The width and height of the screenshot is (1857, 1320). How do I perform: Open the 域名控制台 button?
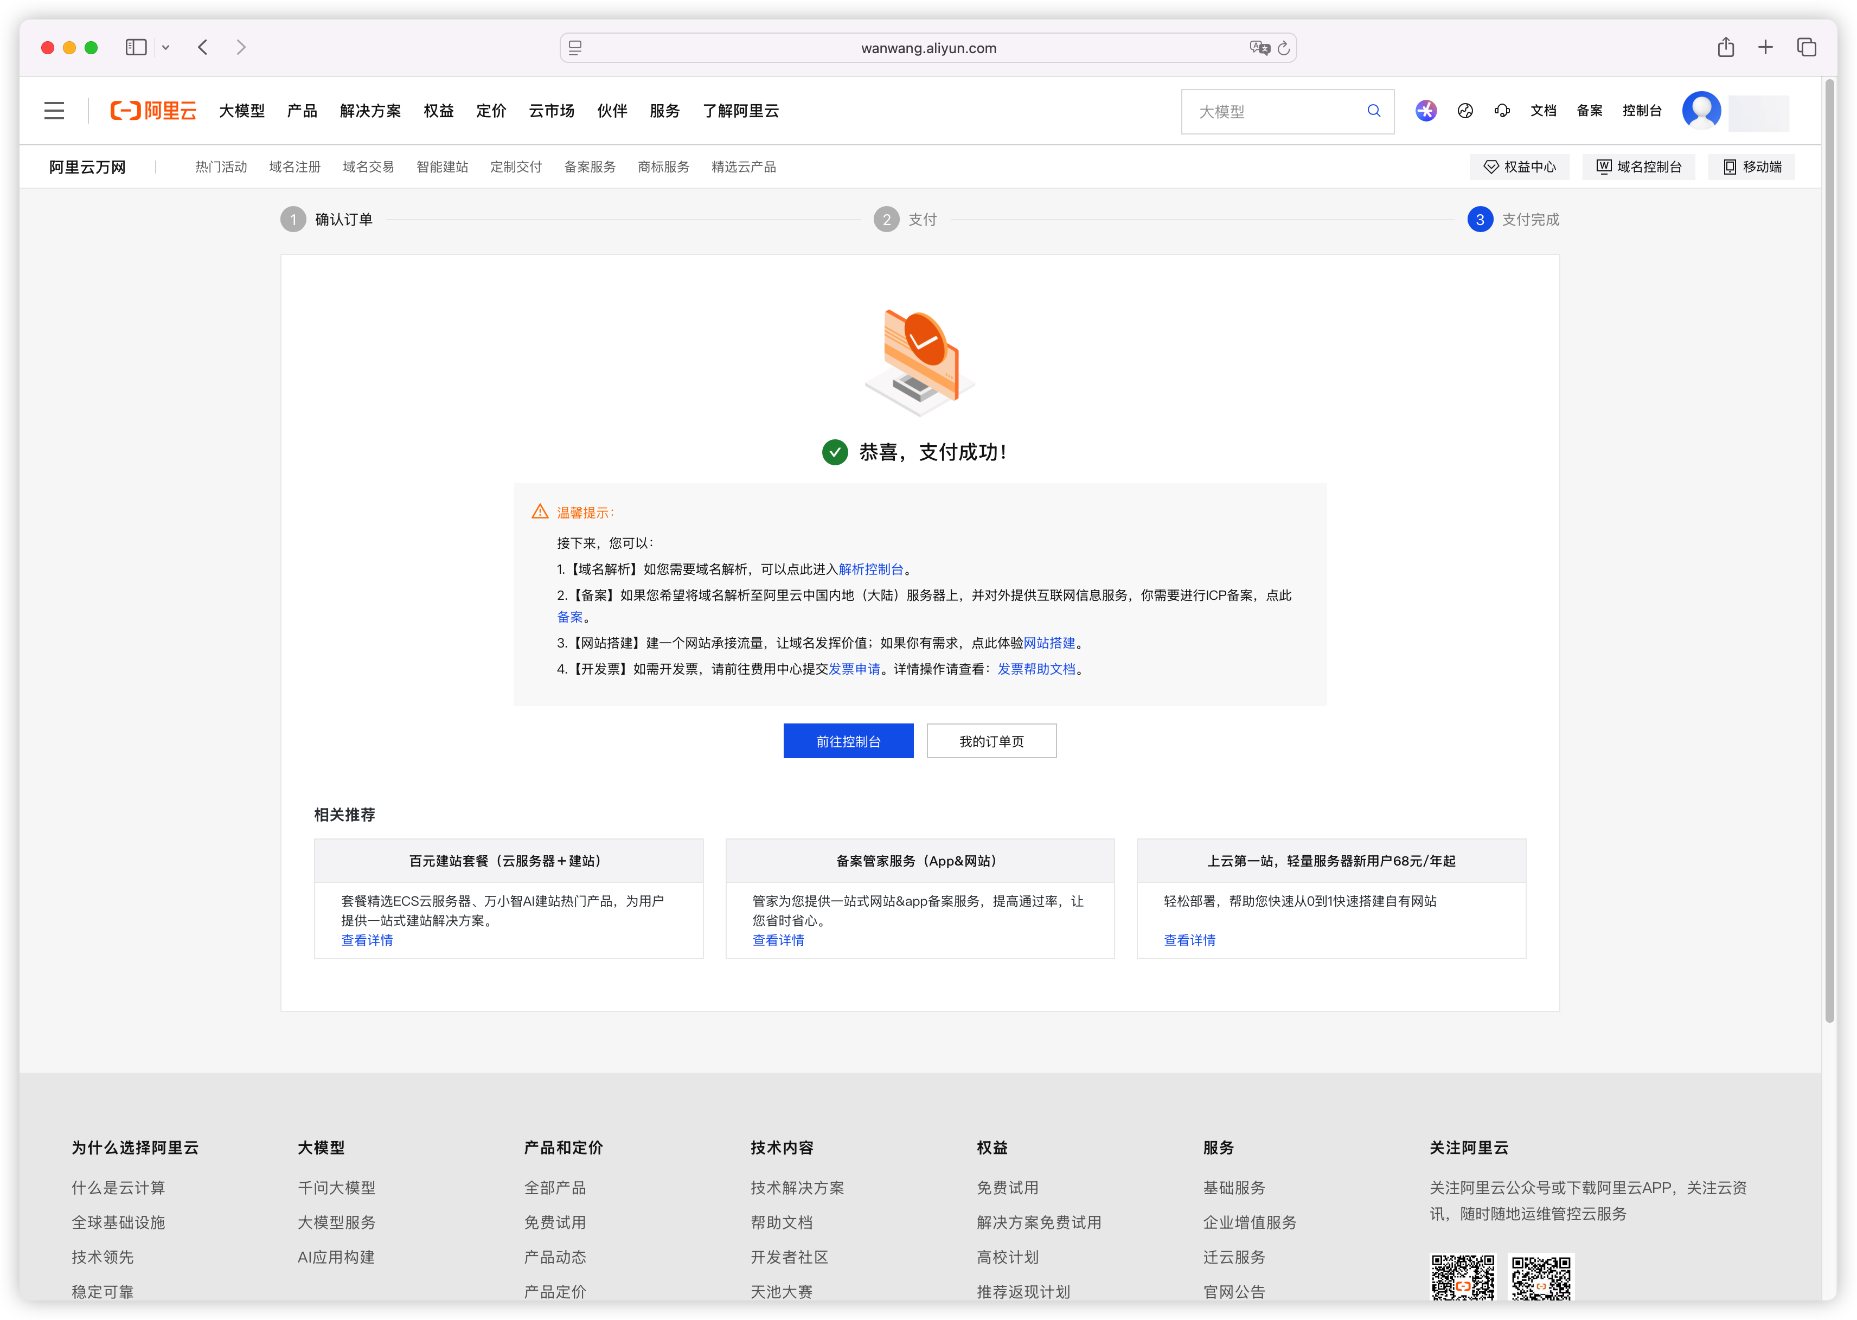point(1638,166)
